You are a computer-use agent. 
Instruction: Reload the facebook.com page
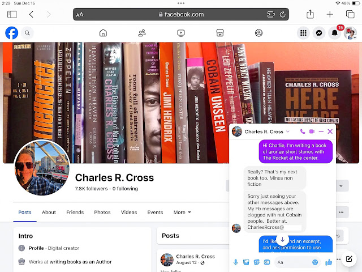(283, 14)
